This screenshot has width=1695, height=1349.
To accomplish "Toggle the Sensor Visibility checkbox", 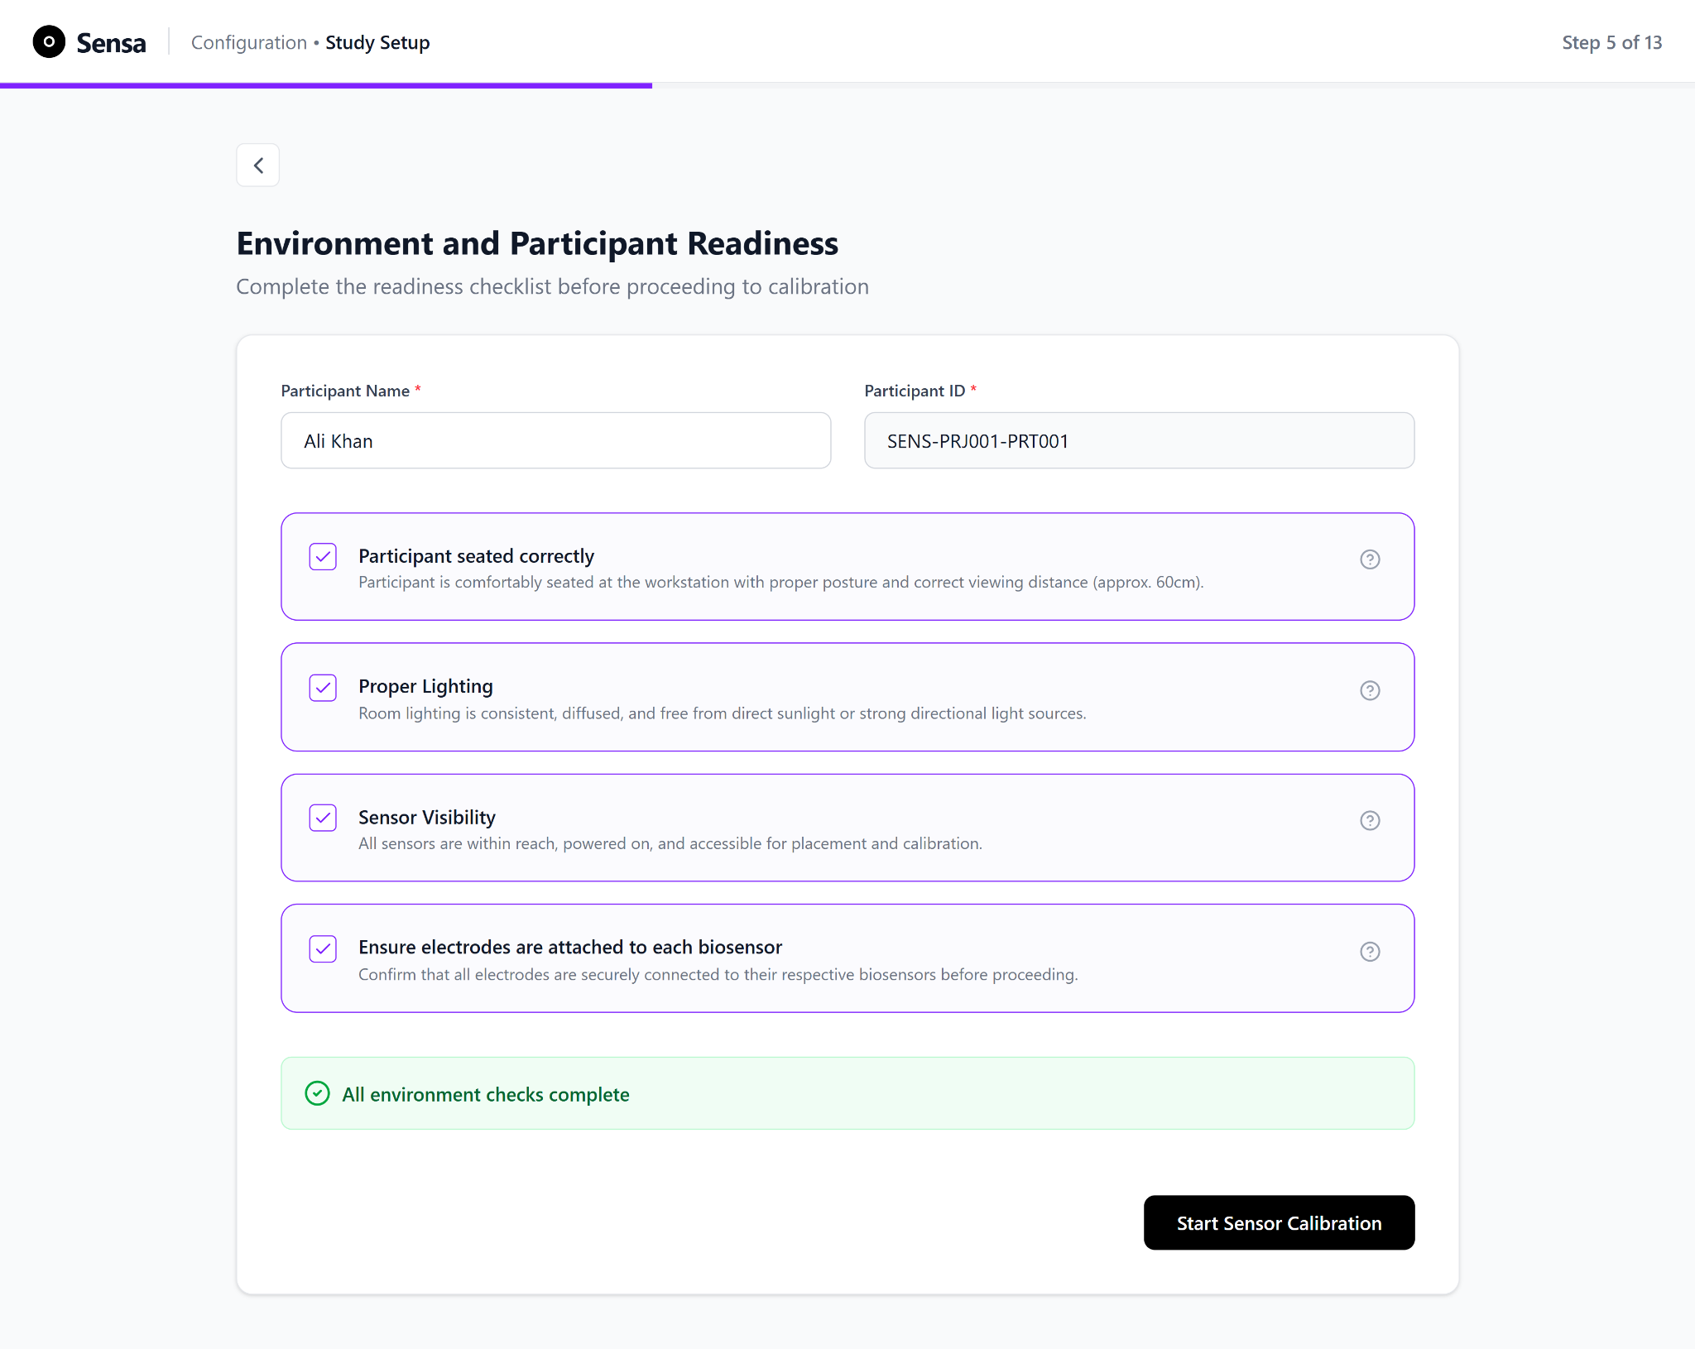I will click(x=323, y=818).
